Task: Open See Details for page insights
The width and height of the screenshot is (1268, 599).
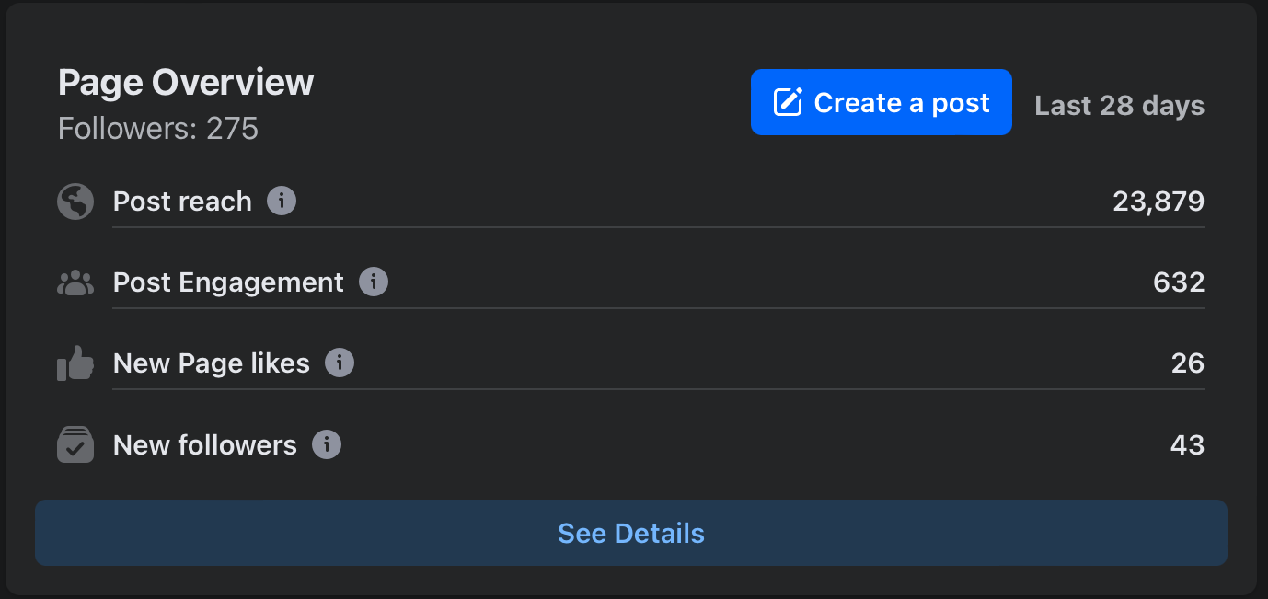Action: pyautogui.click(x=631, y=533)
